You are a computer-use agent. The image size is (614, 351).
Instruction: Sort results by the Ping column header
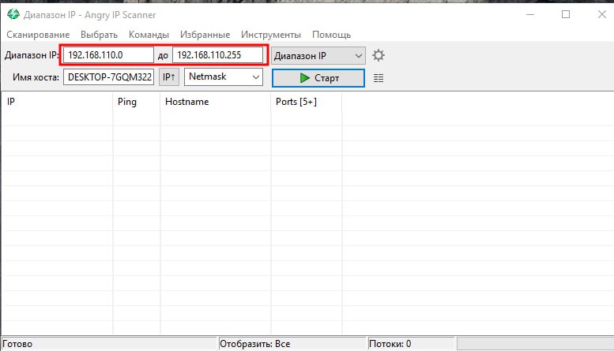tap(135, 102)
